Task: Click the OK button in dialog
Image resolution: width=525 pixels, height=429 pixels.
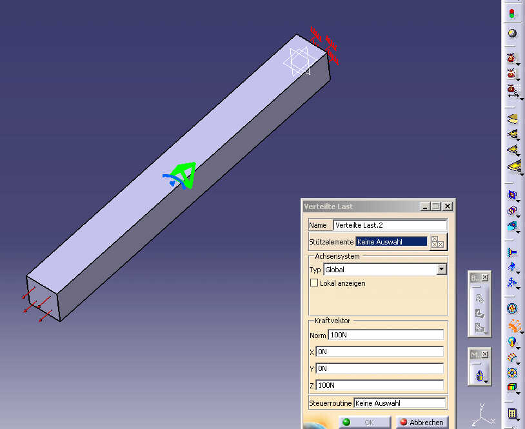Action: [364, 423]
